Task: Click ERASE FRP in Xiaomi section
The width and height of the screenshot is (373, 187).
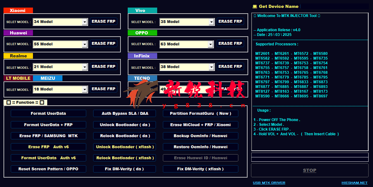Action: pos(104,21)
